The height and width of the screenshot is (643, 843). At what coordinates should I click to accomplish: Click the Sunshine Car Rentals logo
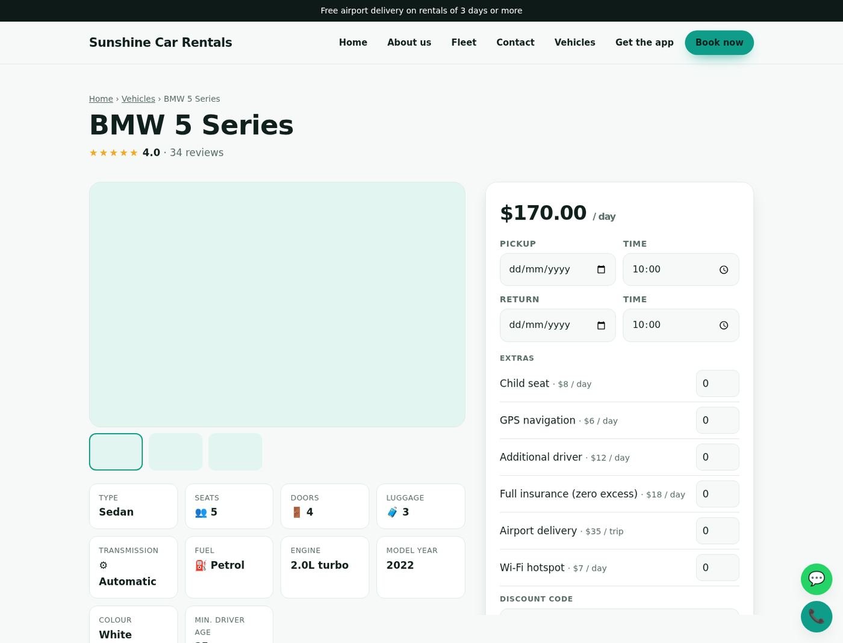[x=161, y=43]
